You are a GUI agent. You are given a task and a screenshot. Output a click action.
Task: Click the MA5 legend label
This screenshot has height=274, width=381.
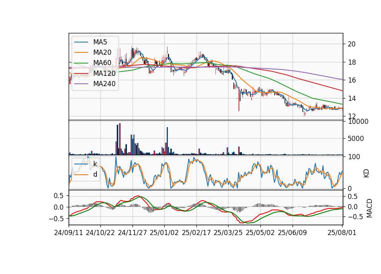point(100,42)
